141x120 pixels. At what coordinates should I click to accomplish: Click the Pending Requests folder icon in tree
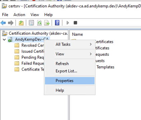tap(17, 57)
